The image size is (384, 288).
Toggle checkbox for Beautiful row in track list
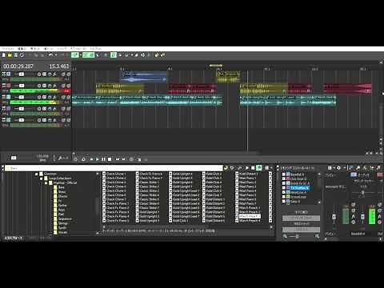pyautogui.click(x=284, y=174)
